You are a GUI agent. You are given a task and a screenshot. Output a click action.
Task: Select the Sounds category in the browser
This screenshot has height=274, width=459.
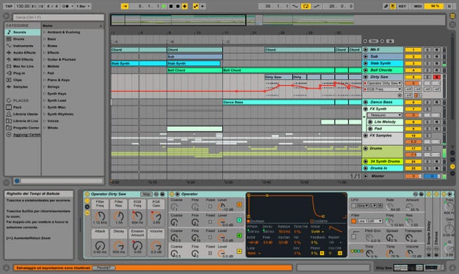(22, 32)
